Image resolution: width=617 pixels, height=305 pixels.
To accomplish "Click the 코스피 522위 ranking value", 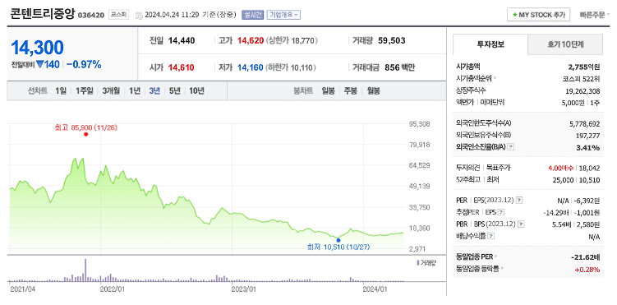I will (x=581, y=79).
